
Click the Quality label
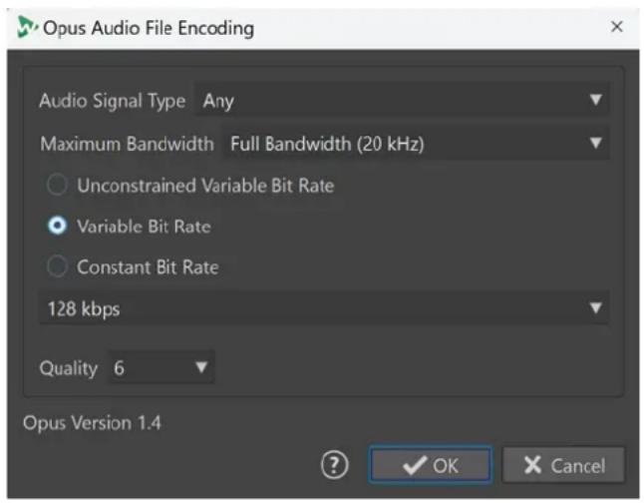pos(69,368)
